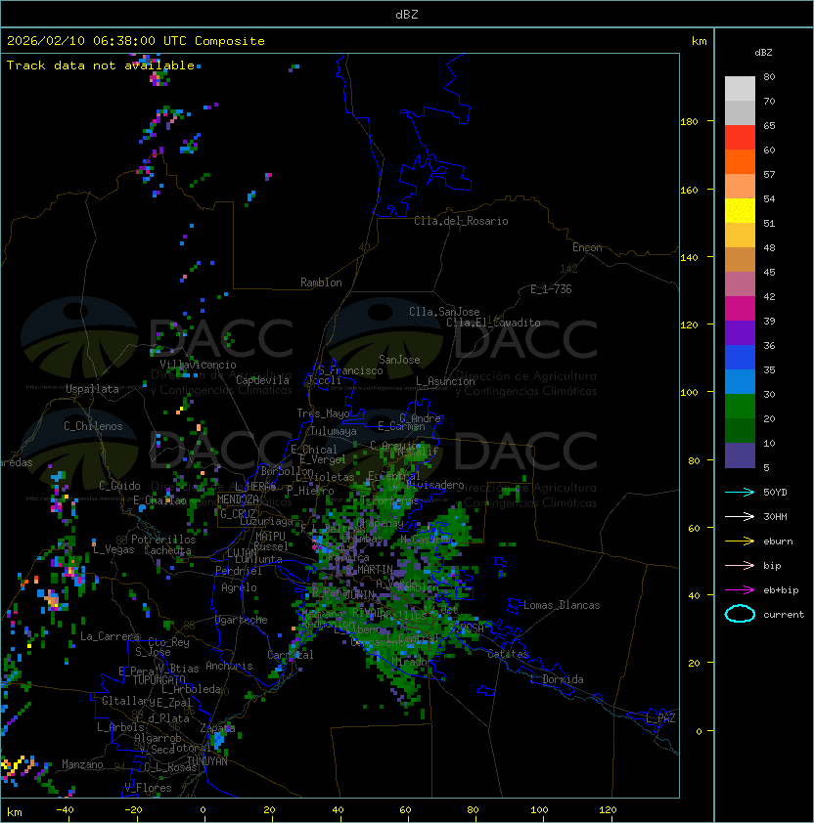The image size is (814, 823).
Task: Click the magenta eb+bip arrow symbol
Action: (x=740, y=590)
